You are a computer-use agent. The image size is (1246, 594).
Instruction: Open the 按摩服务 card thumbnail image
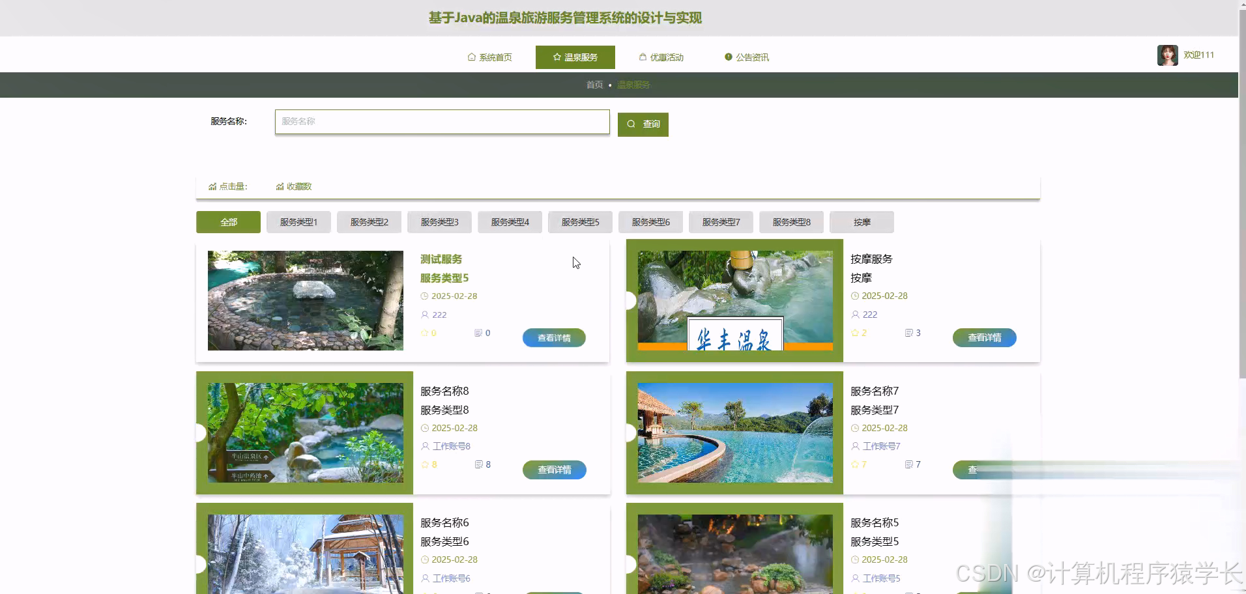[x=735, y=301]
